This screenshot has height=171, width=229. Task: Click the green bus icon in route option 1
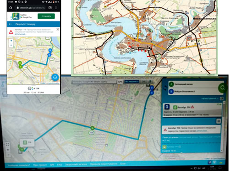pos(175,108)
